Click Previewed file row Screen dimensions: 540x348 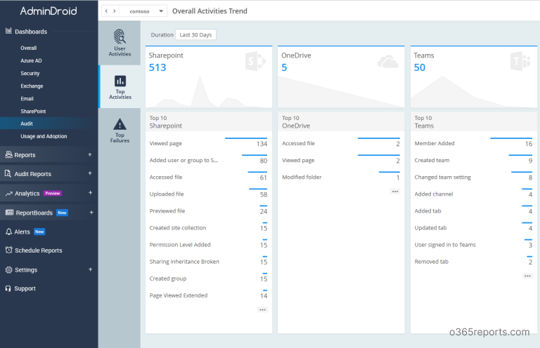point(208,211)
